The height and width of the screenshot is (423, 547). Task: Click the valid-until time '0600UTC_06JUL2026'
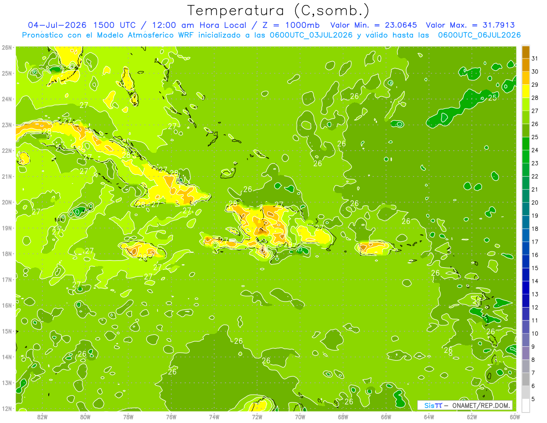point(479,35)
